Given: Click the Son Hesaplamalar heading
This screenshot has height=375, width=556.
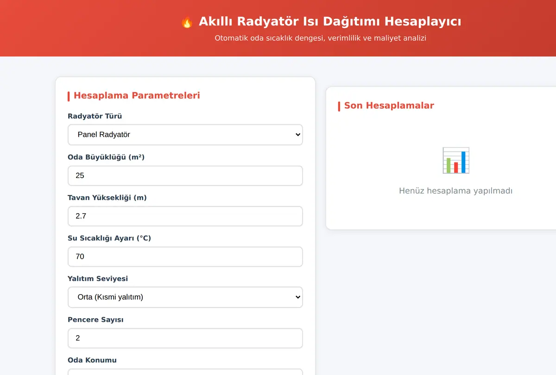Looking at the screenshot, I should (x=389, y=105).
